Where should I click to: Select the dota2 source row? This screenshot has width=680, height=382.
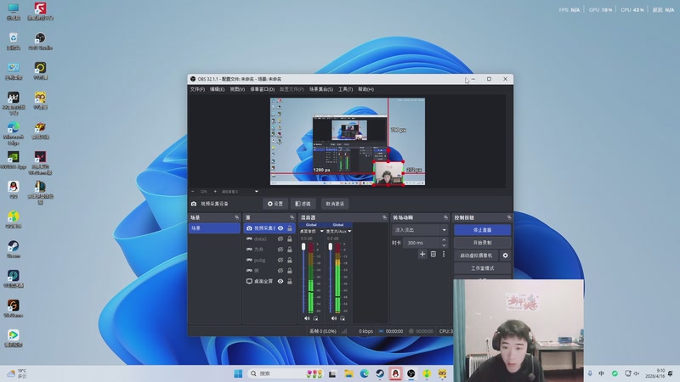click(x=269, y=239)
